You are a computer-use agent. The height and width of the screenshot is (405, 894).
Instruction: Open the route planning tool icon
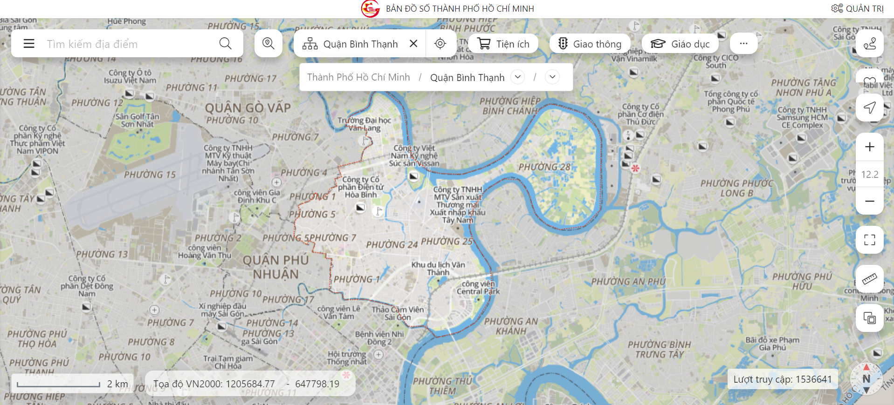870,44
